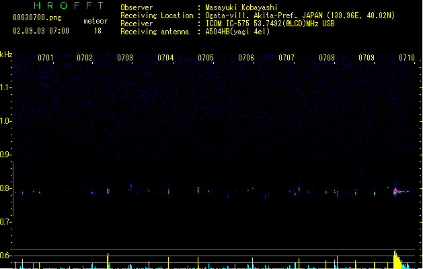Click the meteor count value 18
The width and height of the screenshot is (423, 269).
click(98, 31)
